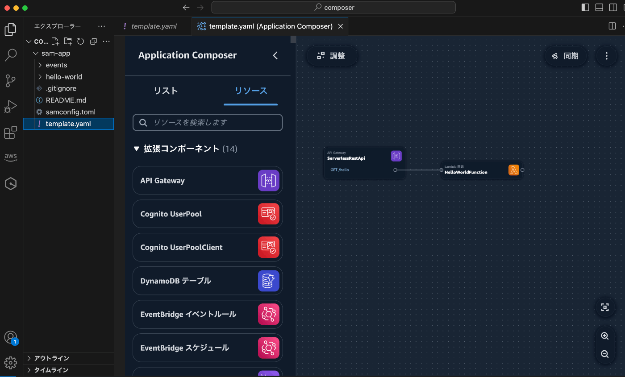Click the EventBridge スケジュール card icon
This screenshot has height=377, width=625.
[268, 348]
